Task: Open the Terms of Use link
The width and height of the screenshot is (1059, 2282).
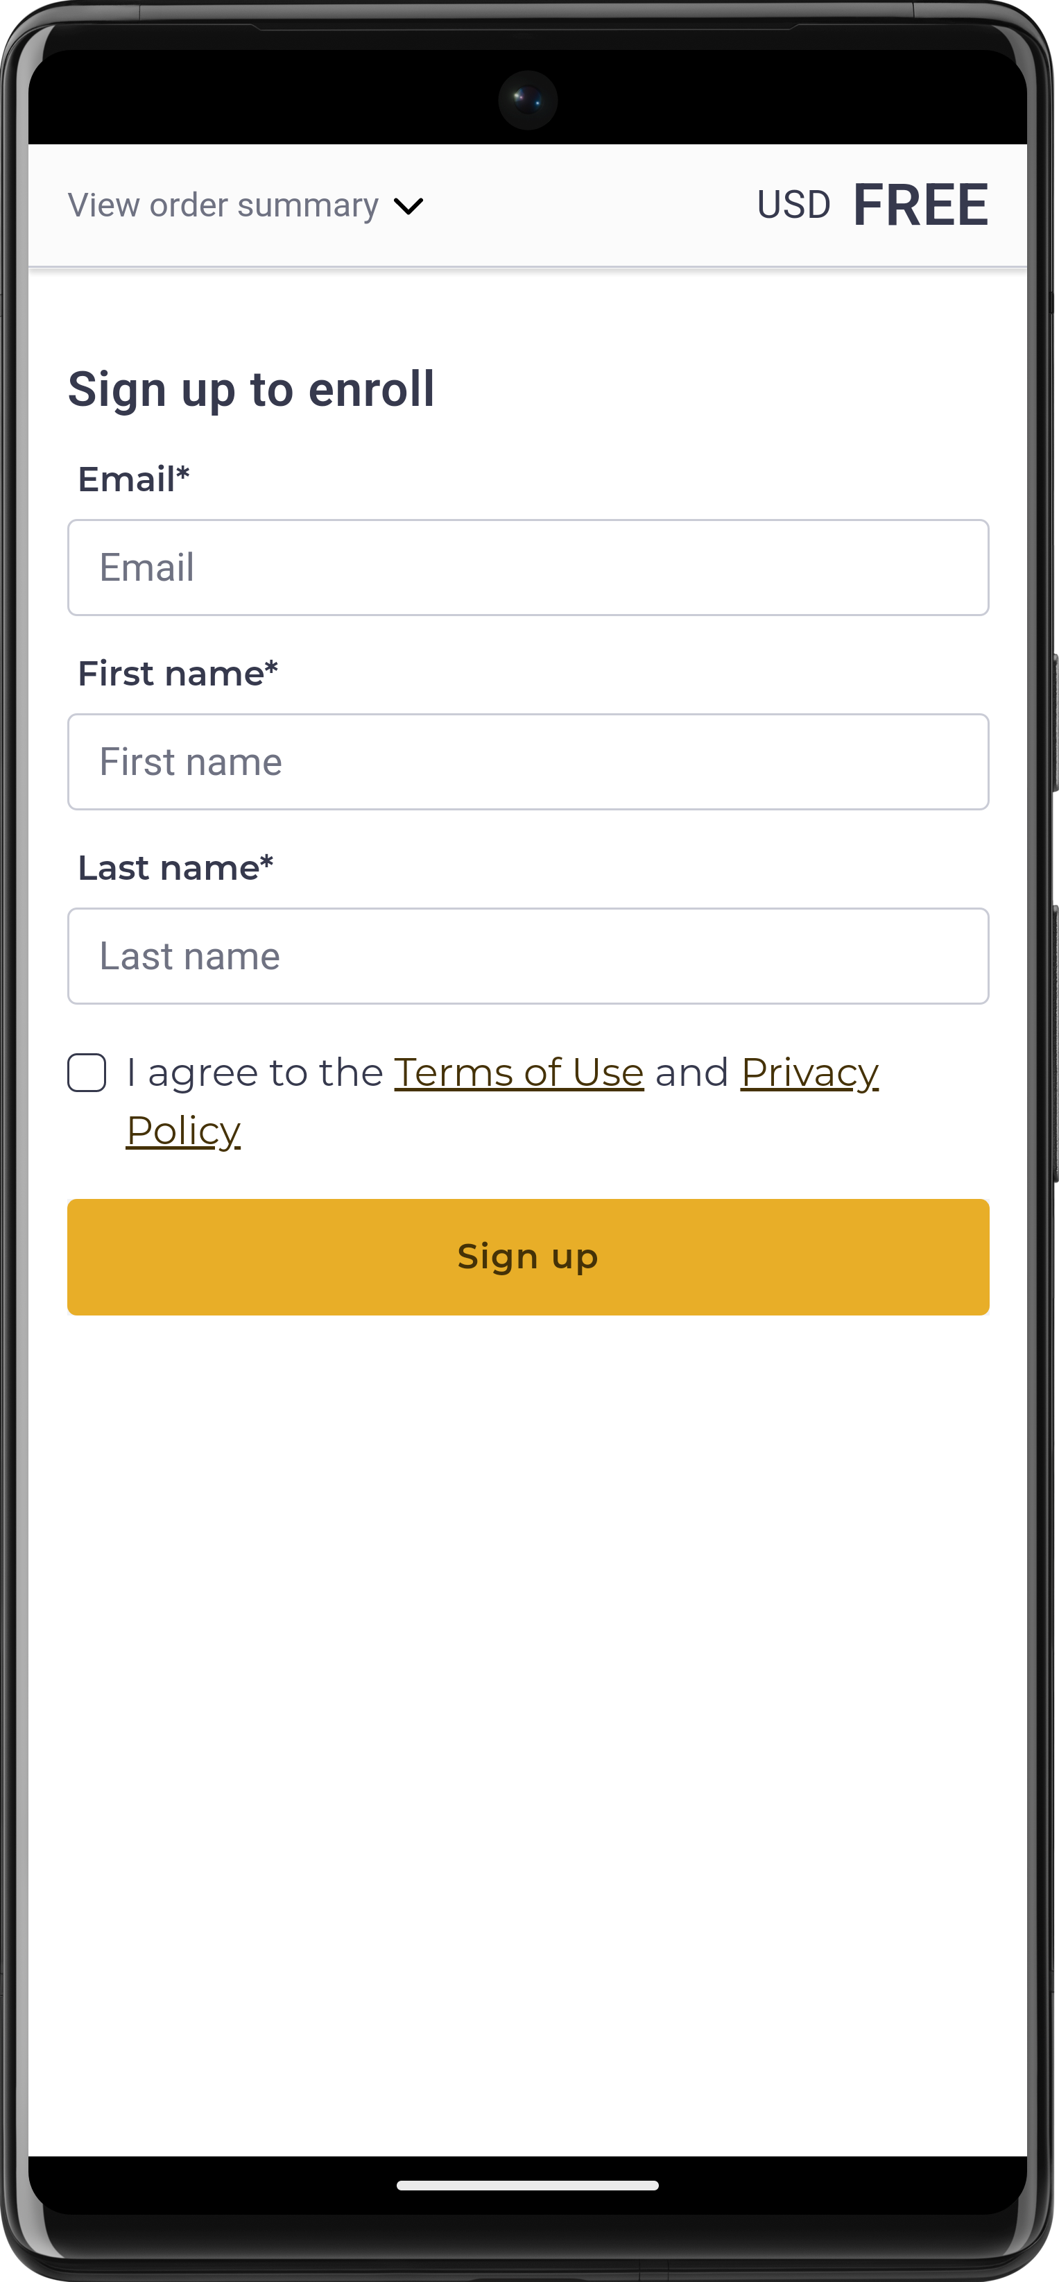Action: (x=518, y=1072)
